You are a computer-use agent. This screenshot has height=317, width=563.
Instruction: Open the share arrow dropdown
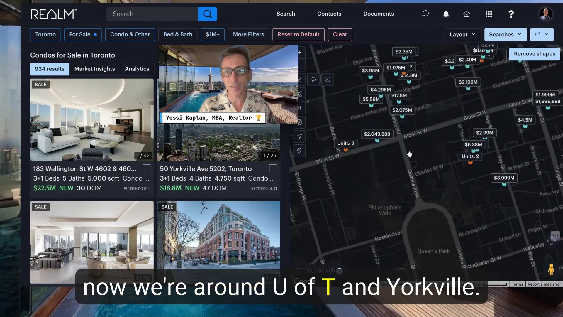542,34
